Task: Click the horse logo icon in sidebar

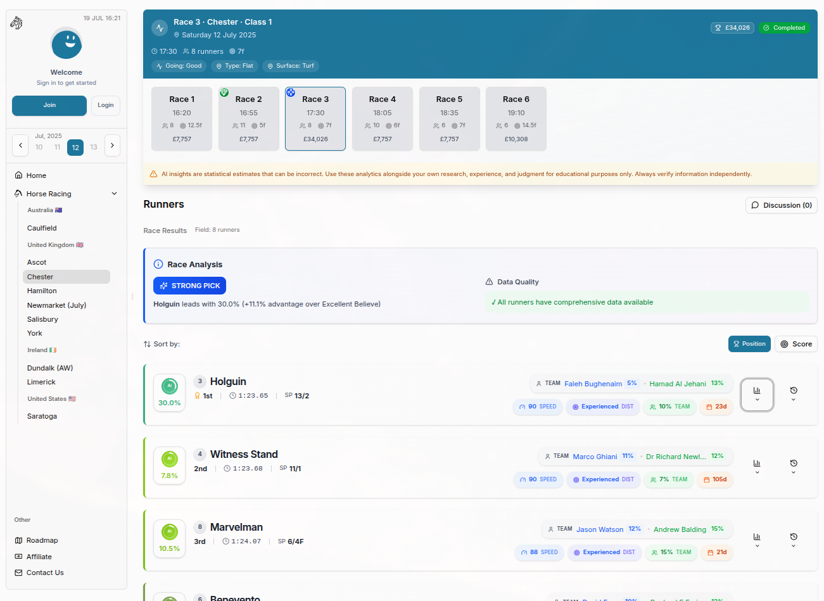Action: [x=16, y=23]
